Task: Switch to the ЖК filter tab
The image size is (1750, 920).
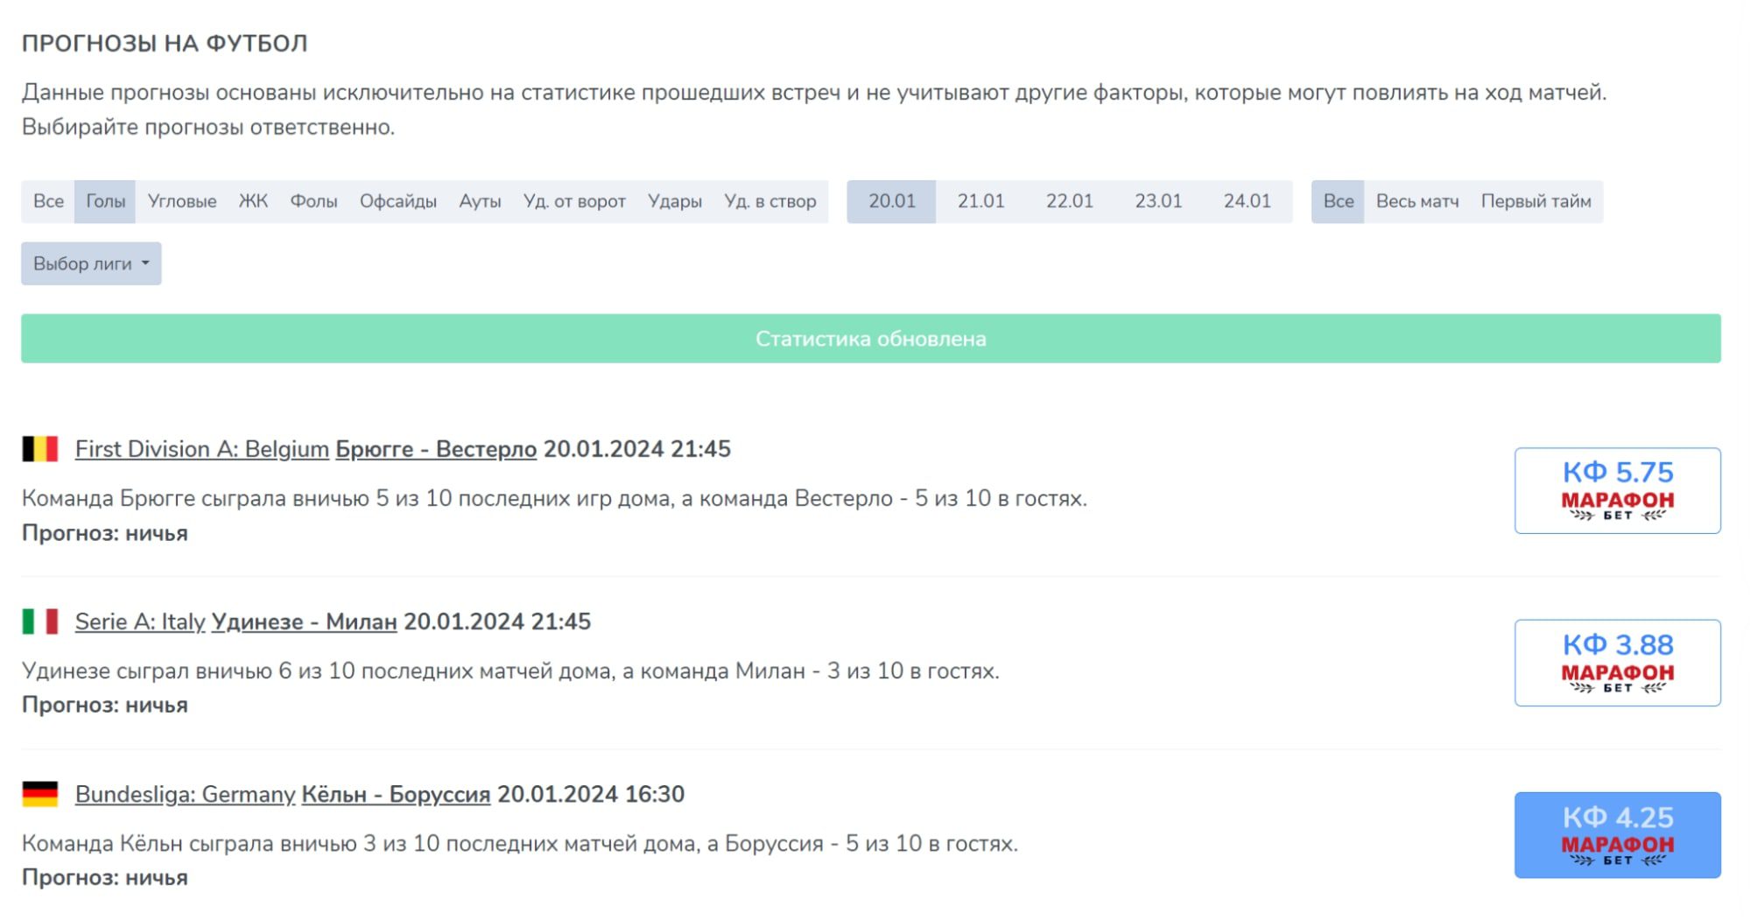Action: (x=253, y=201)
